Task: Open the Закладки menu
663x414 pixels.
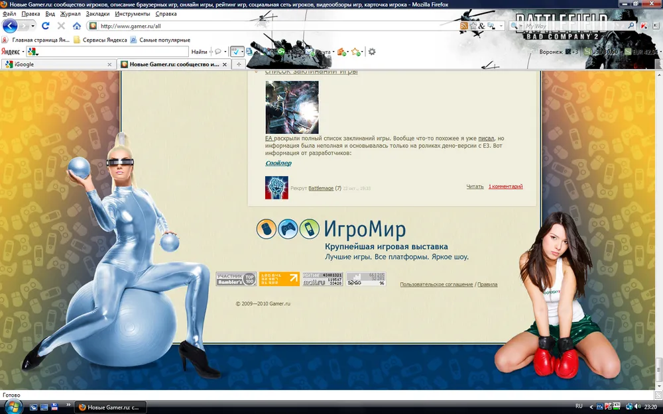Action: click(x=97, y=13)
